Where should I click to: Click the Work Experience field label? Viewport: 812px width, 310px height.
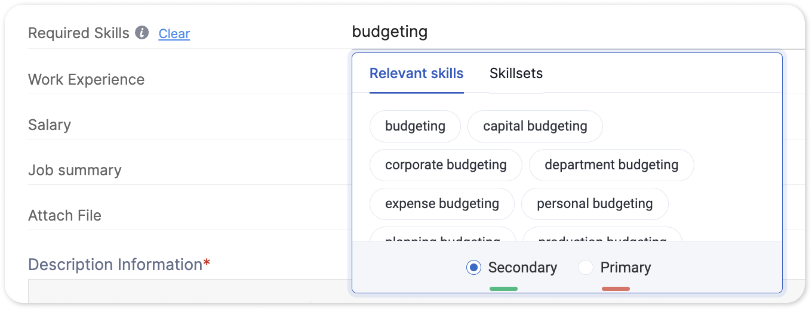[x=87, y=80]
